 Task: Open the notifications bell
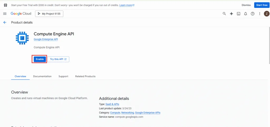[245, 14]
